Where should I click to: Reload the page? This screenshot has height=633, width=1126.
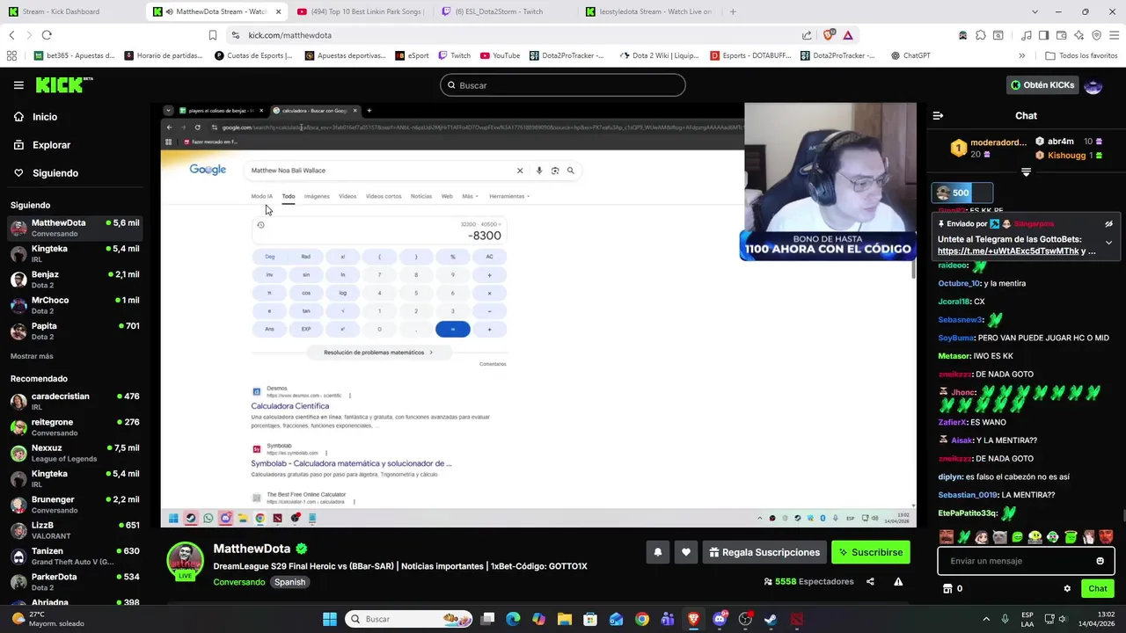pos(47,35)
